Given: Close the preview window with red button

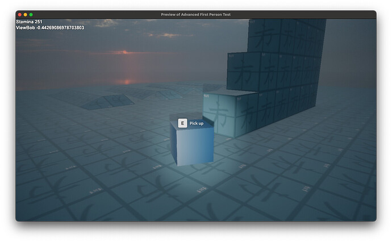Looking at the screenshot, I should tap(20, 15).
